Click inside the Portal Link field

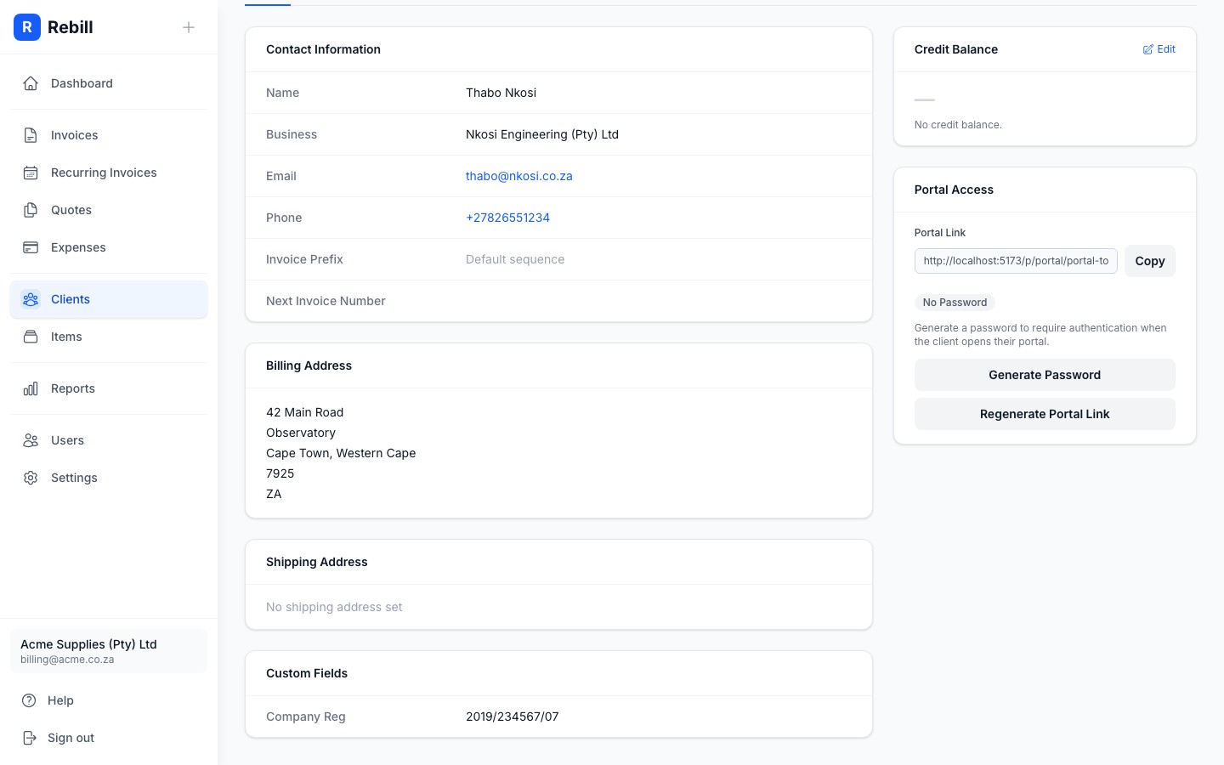tap(1015, 261)
